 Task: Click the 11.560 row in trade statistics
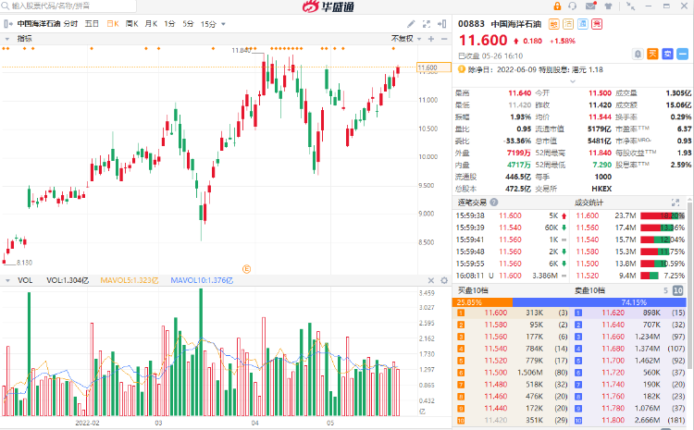630,227
